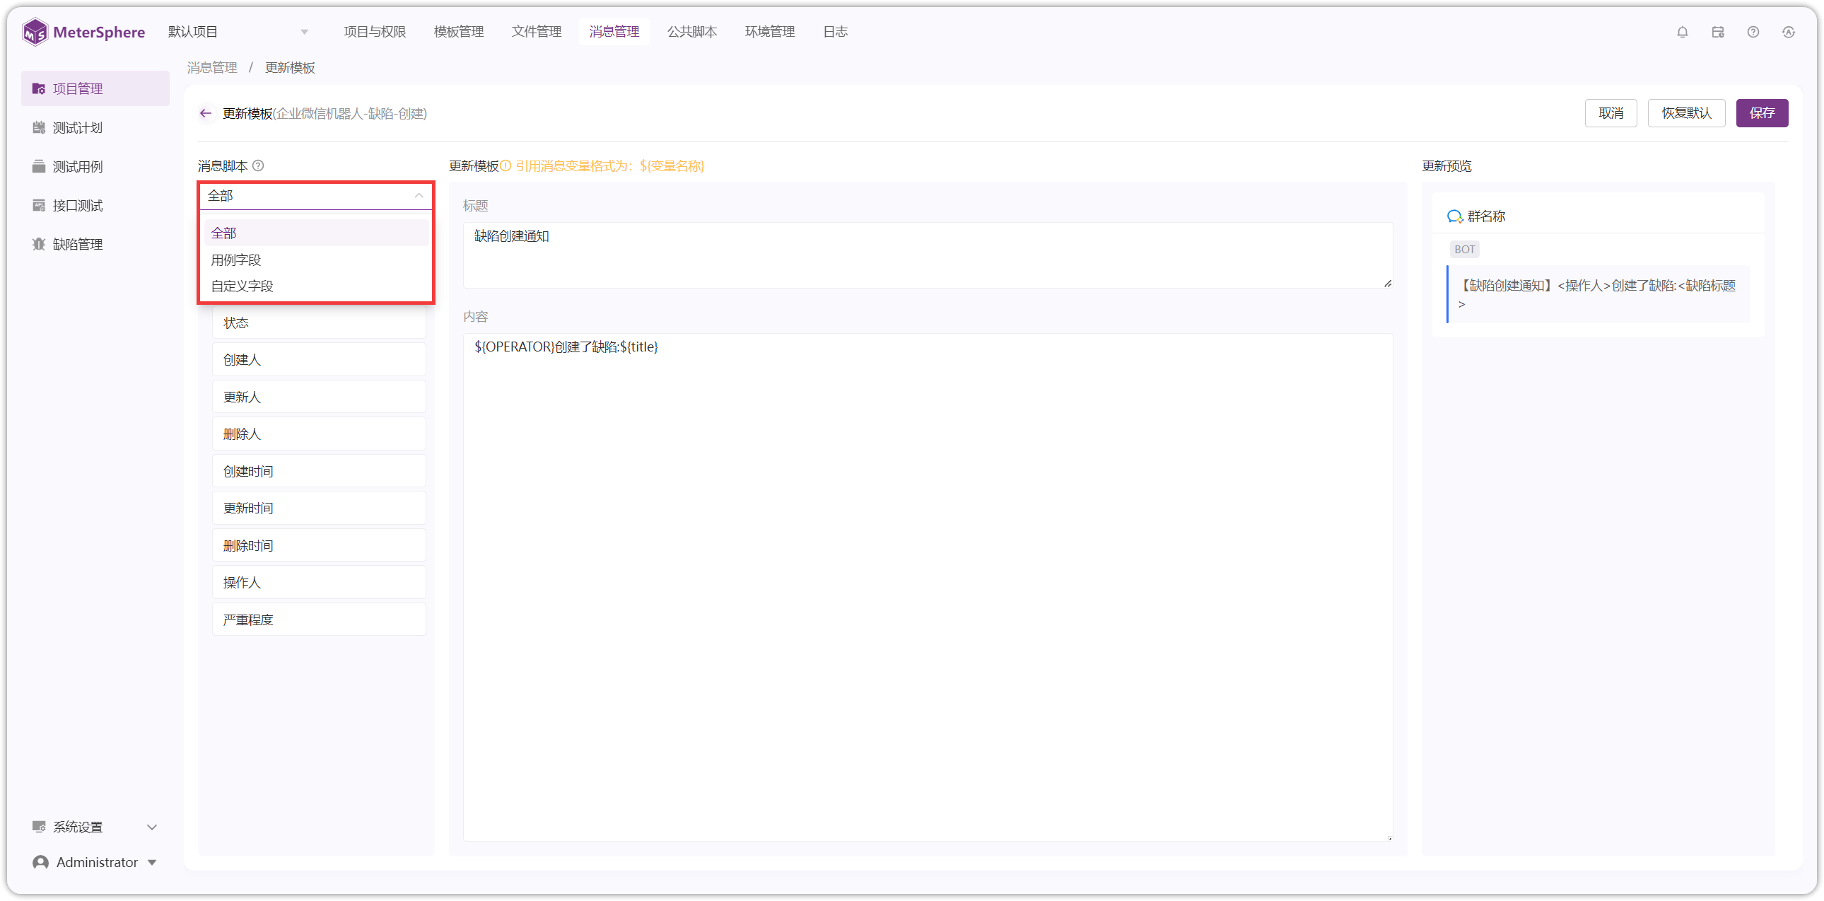Click the 消息管理 breadcrumb link

[211, 67]
